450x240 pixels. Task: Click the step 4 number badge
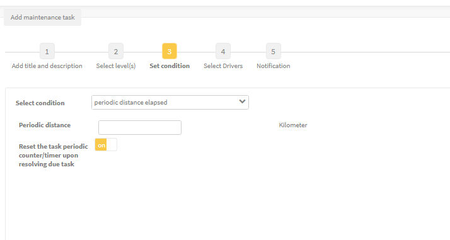point(223,51)
